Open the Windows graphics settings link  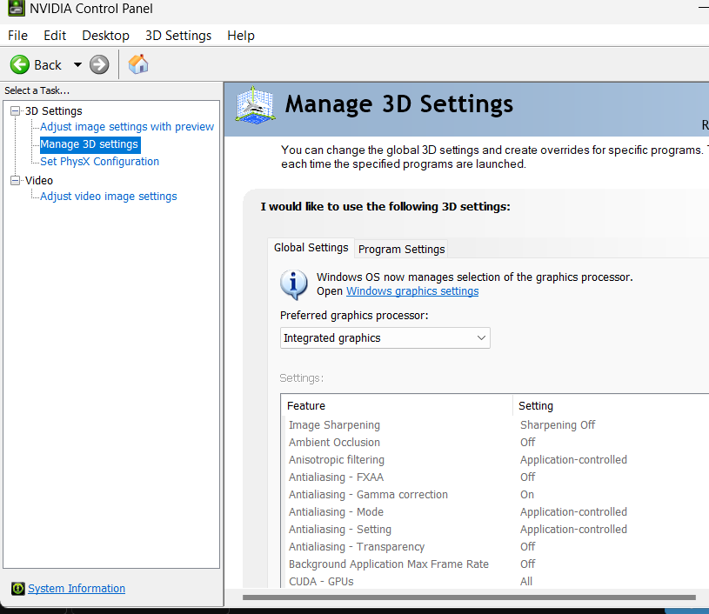tap(412, 291)
